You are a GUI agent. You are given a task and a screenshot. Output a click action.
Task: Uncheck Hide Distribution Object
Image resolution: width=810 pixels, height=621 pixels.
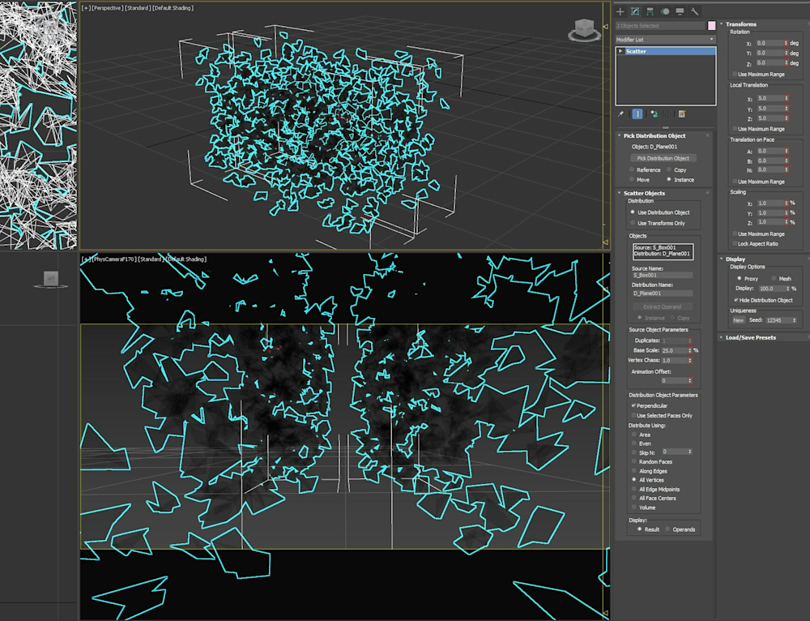tap(735, 300)
